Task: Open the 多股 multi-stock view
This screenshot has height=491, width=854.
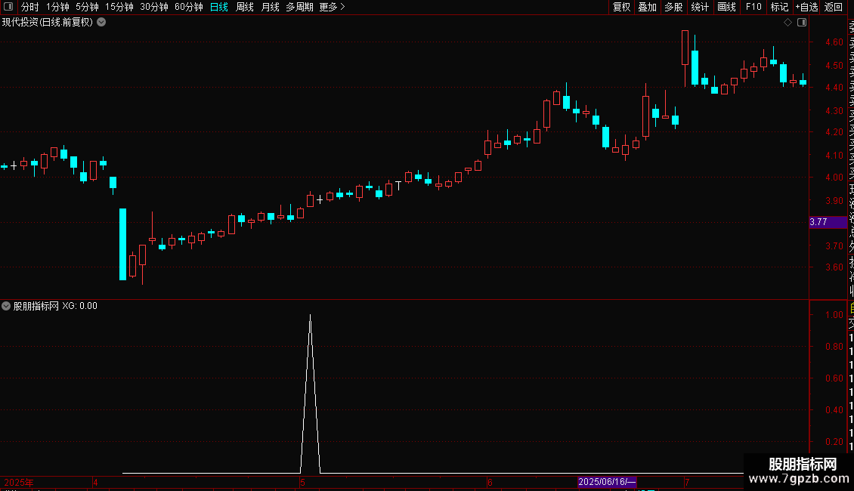Action: [673, 7]
